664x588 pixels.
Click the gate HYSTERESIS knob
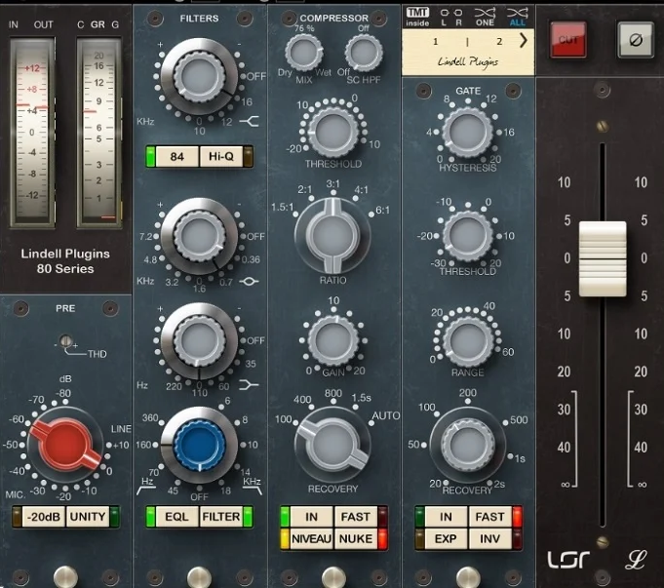pyautogui.click(x=467, y=132)
